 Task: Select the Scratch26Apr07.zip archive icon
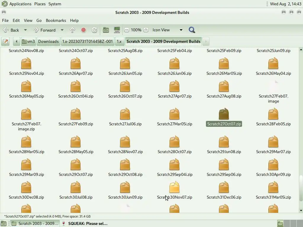(75, 63)
